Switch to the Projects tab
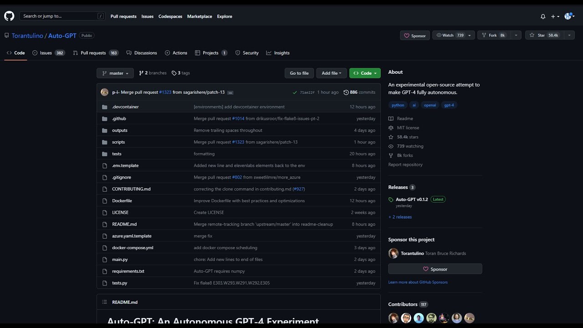The width and height of the screenshot is (583, 328). coord(211,53)
